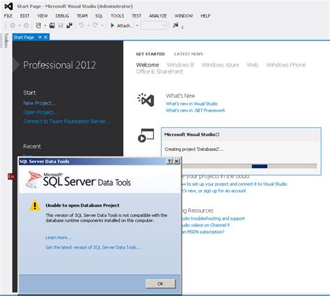The height and width of the screenshot is (296, 330).
Task: Click the Attach... button label
Action: click(125, 26)
